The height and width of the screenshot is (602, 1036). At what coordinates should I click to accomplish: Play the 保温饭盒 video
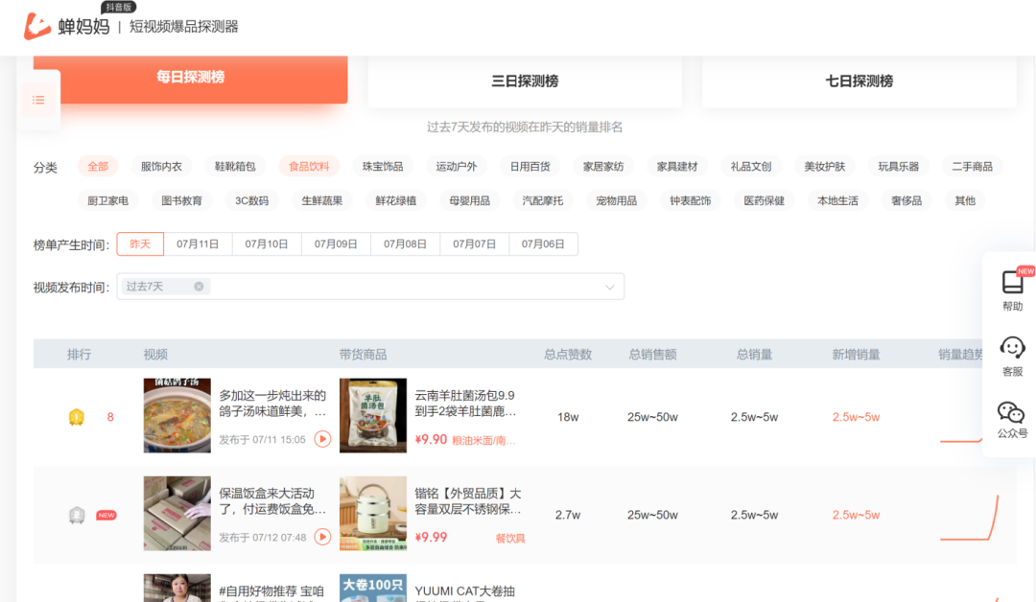(x=322, y=537)
